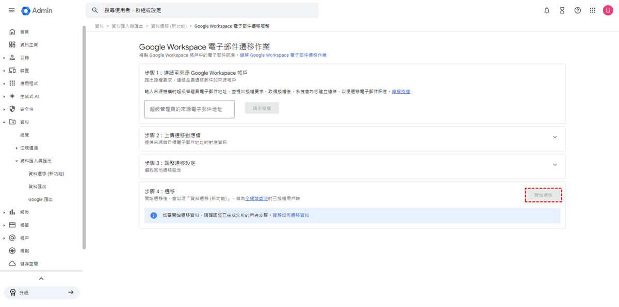Screen dimensions: 619x307
Task: Collapse the 資料 sidebar arrow
Action: coord(4,122)
